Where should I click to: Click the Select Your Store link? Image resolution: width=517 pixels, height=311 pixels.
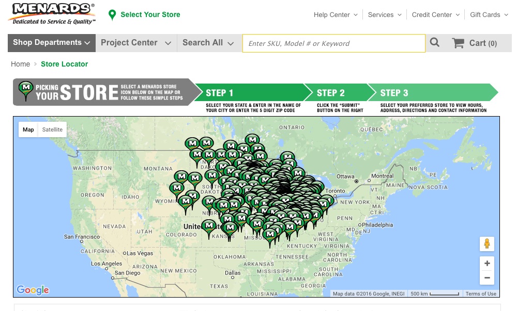(x=150, y=14)
